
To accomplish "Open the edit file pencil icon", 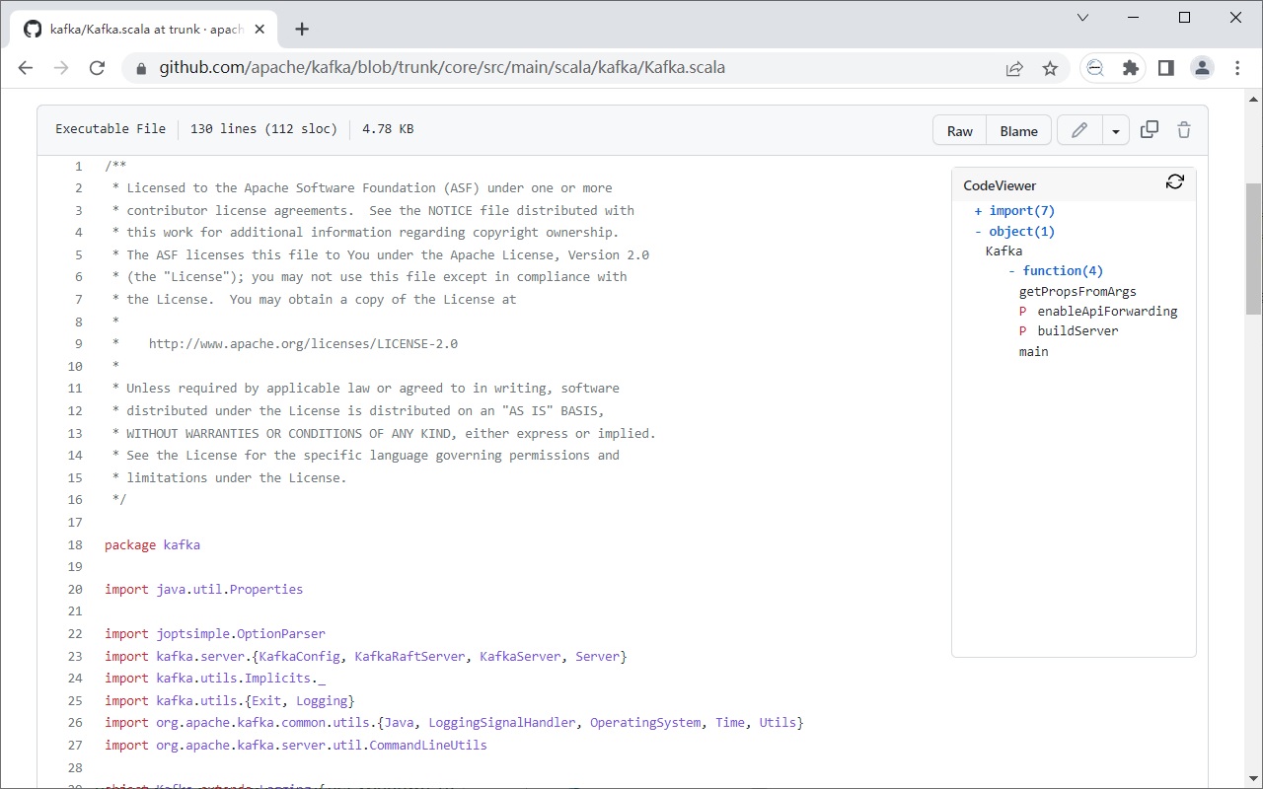I will (x=1079, y=129).
